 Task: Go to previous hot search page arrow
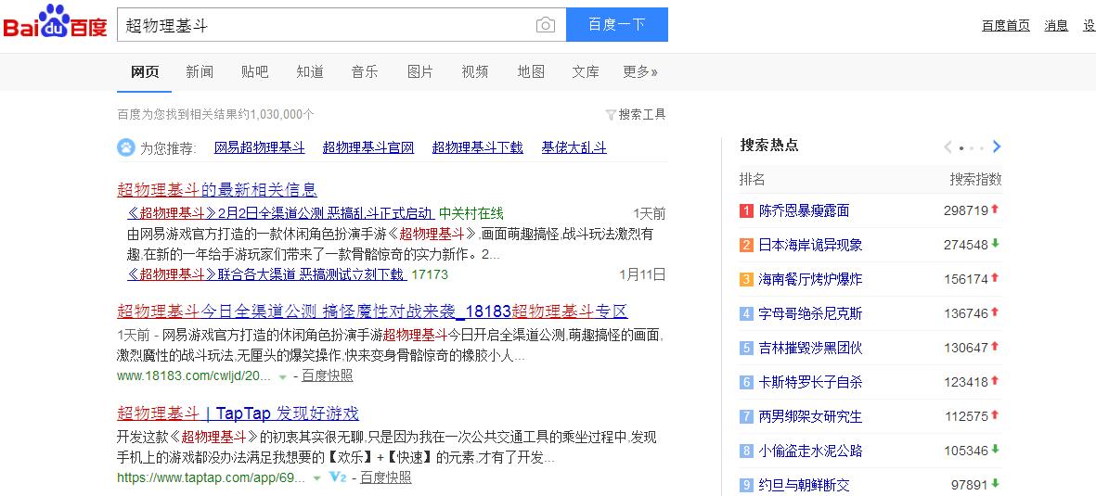point(948,146)
